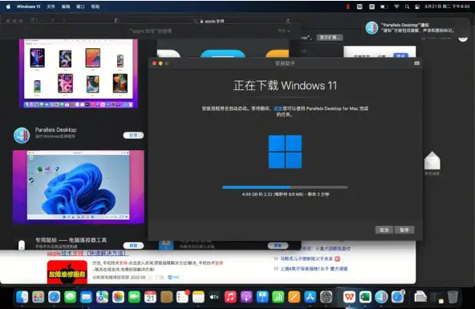Click the Parallels Desktop notification banner
Image resolution: width=475 pixels, height=309 pixels.
point(415,28)
